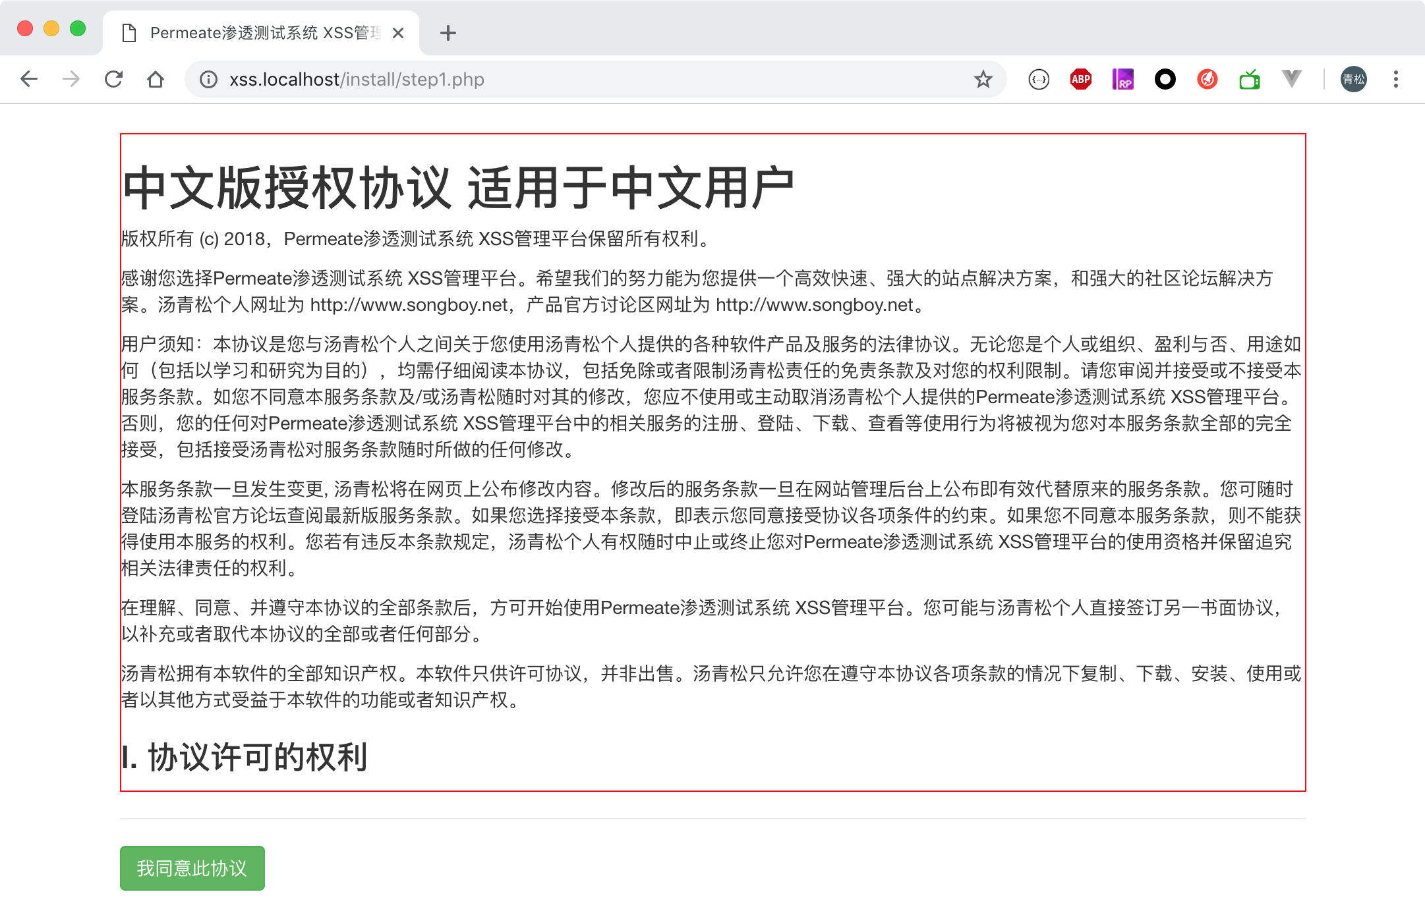Click the forward navigation arrow
This screenshot has width=1425, height=917.
71,80
